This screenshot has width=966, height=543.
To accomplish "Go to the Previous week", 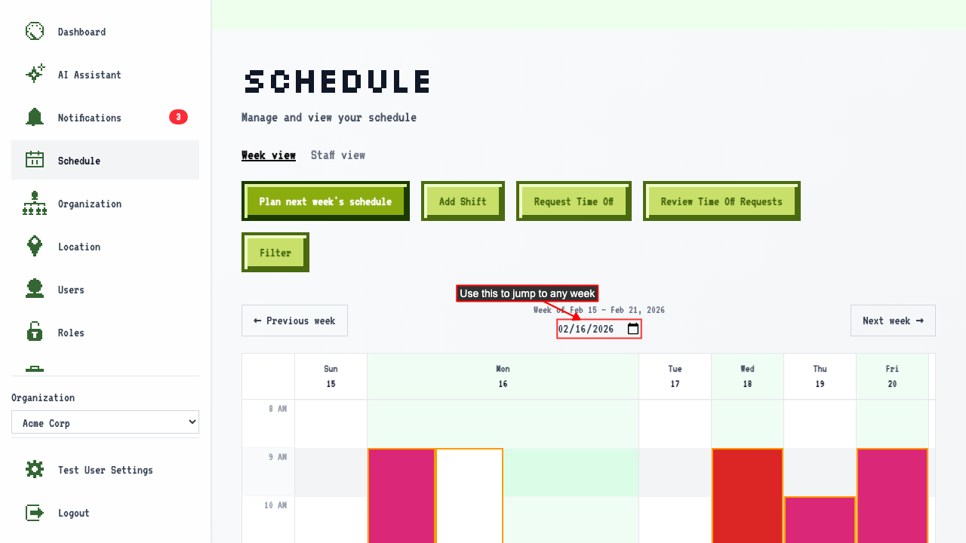I will [294, 321].
